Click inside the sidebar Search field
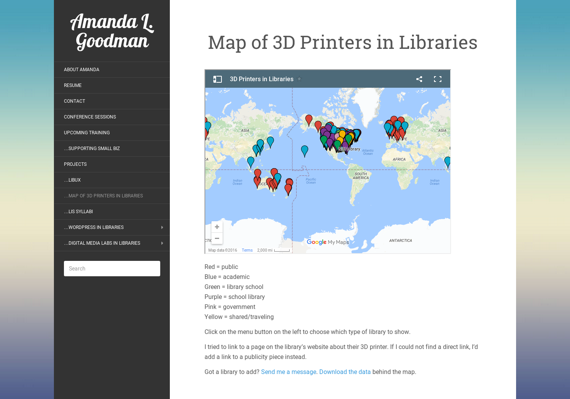Viewport: 570px width, 399px height. (x=112, y=269)
